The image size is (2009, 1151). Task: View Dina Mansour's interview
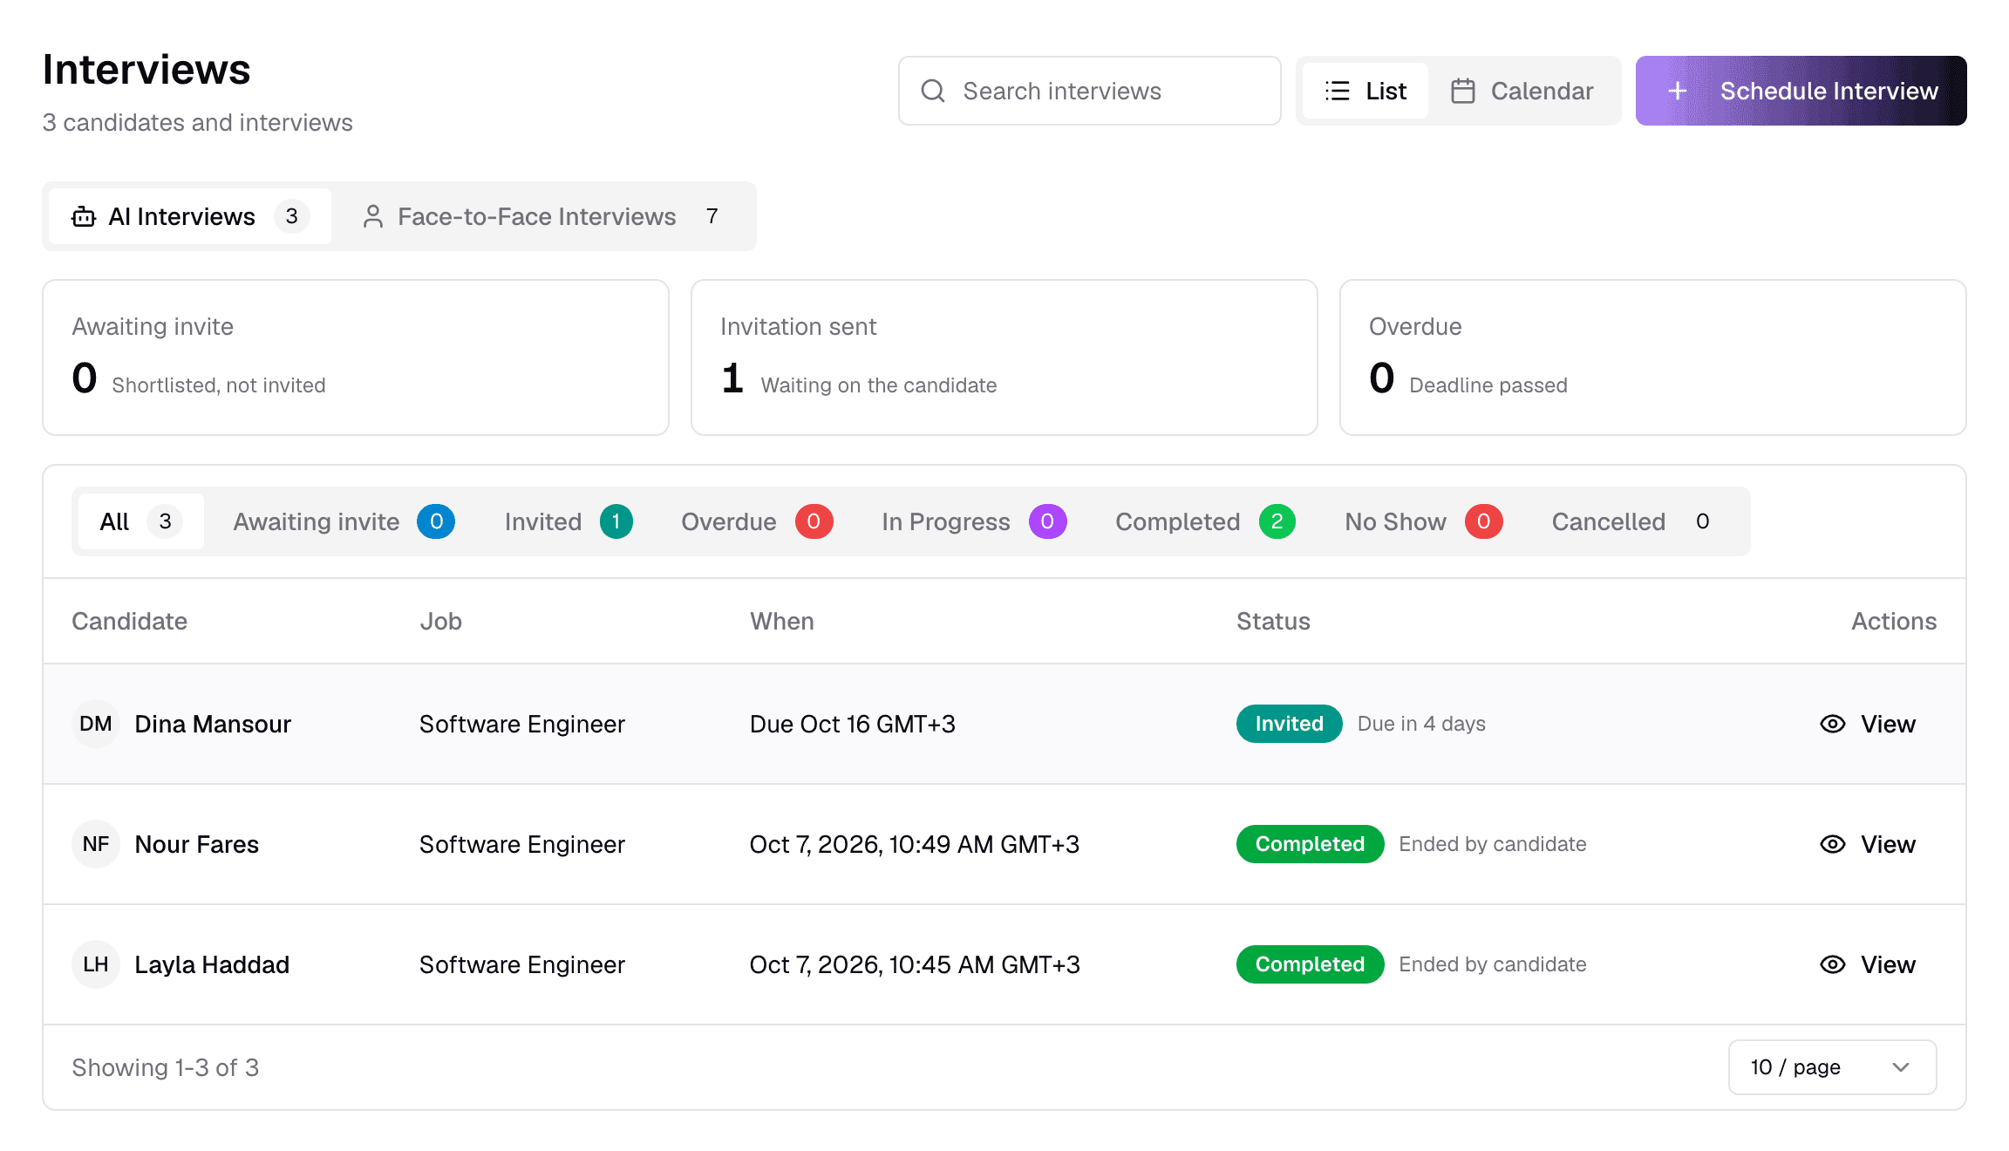click(x=1868, y=724)
